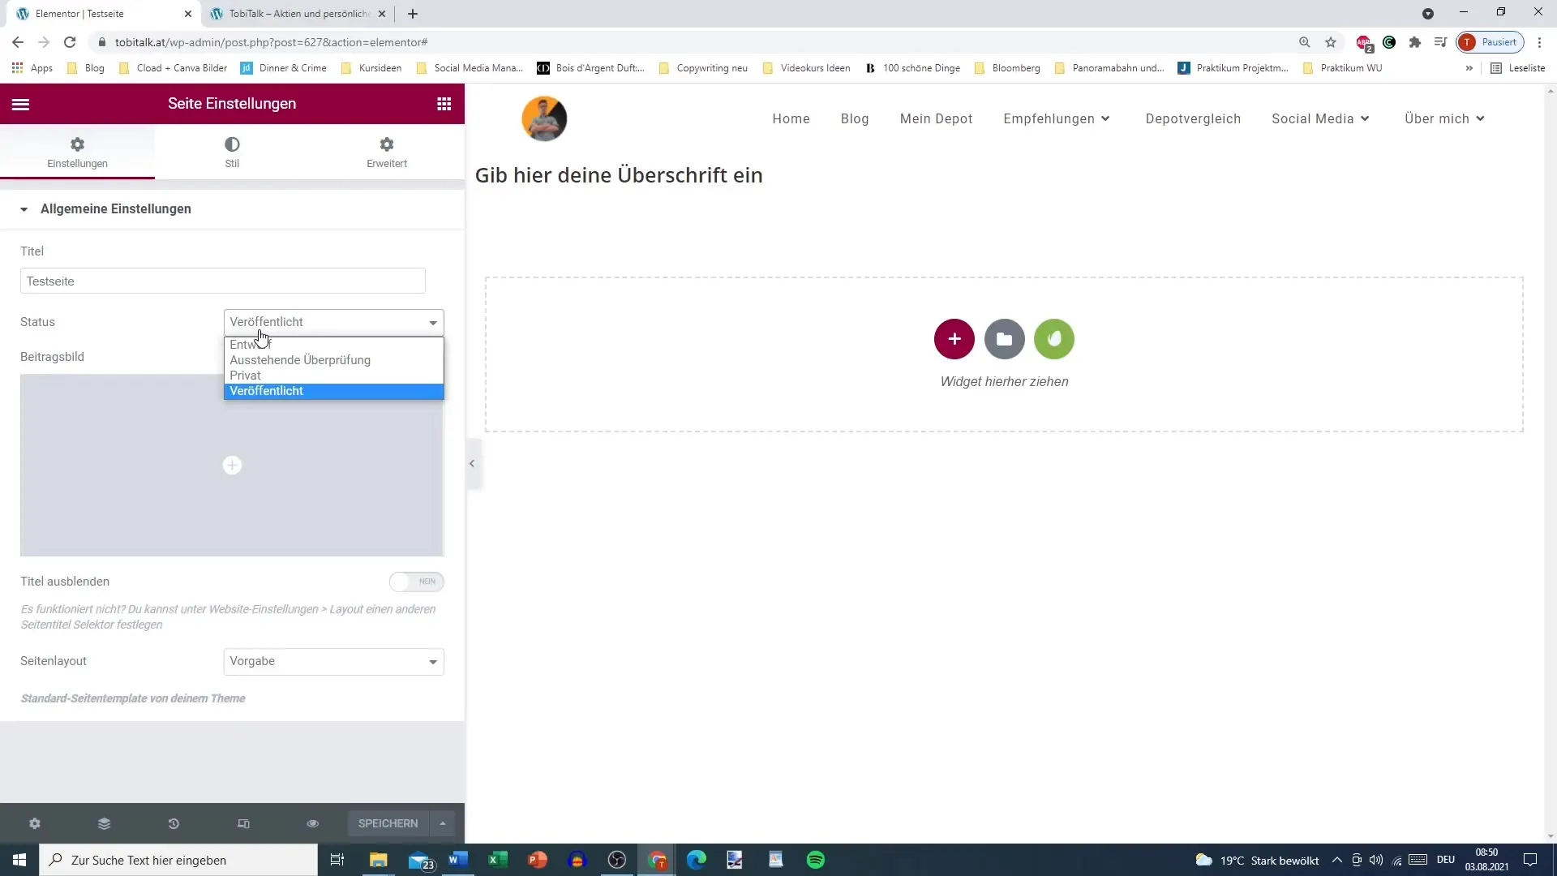Open the Mein Depot nav item
The image size is (1557, 876).
(x=936, y=118)
